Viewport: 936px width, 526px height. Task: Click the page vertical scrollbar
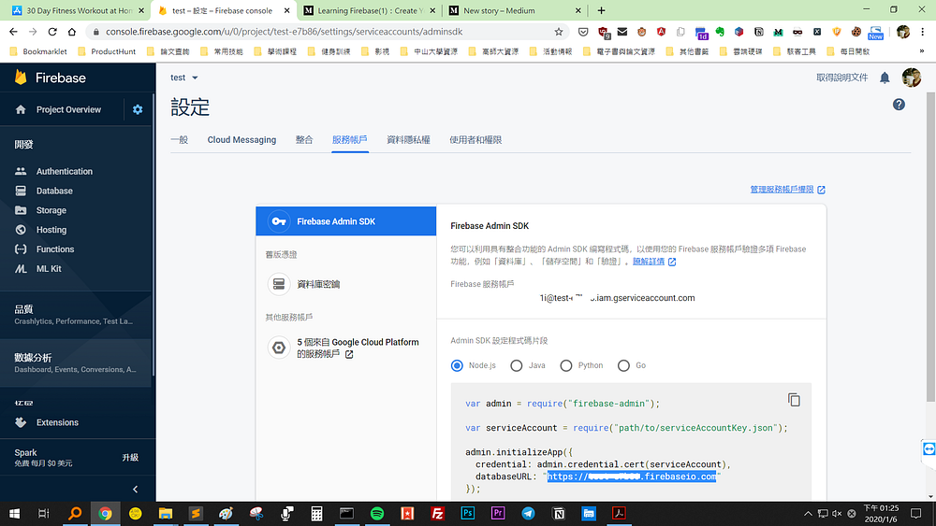tap(930, 248)
